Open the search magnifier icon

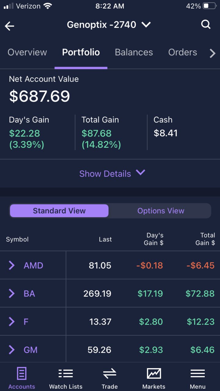[x=206, y=24]
